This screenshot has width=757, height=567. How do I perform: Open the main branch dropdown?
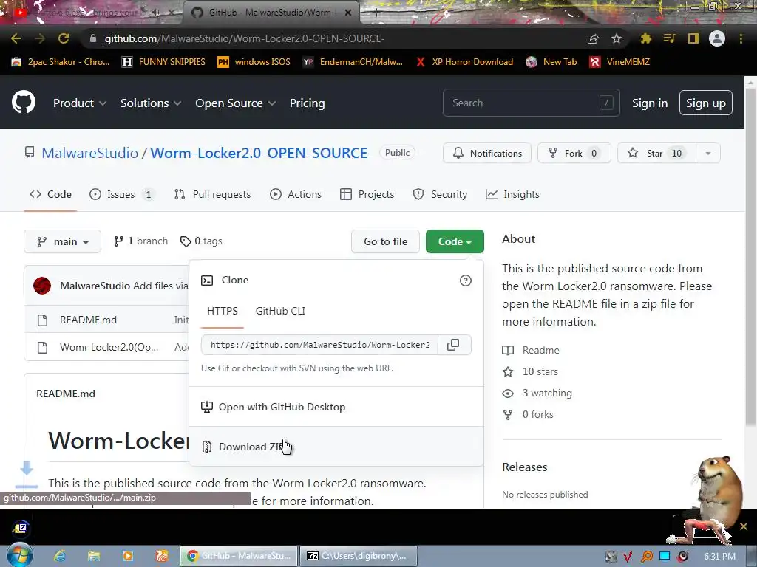pyautogui.click(x=62, y=241)
